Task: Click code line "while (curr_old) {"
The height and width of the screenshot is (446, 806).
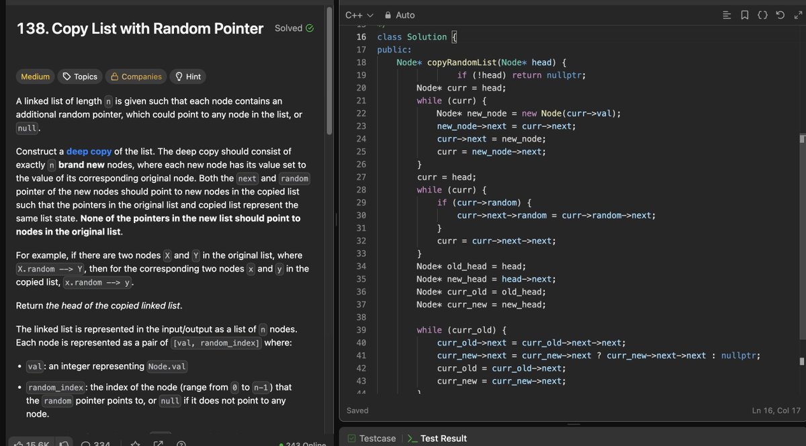Action: (461, 330)
